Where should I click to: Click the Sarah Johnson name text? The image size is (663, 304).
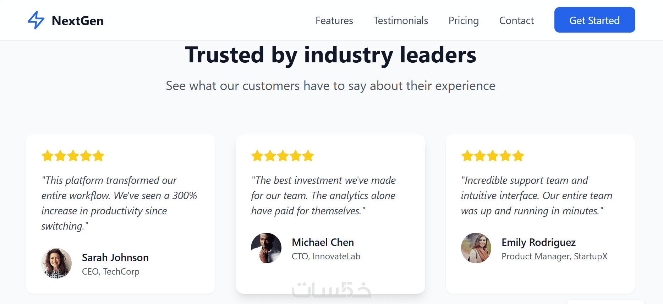tap(115, 258)
